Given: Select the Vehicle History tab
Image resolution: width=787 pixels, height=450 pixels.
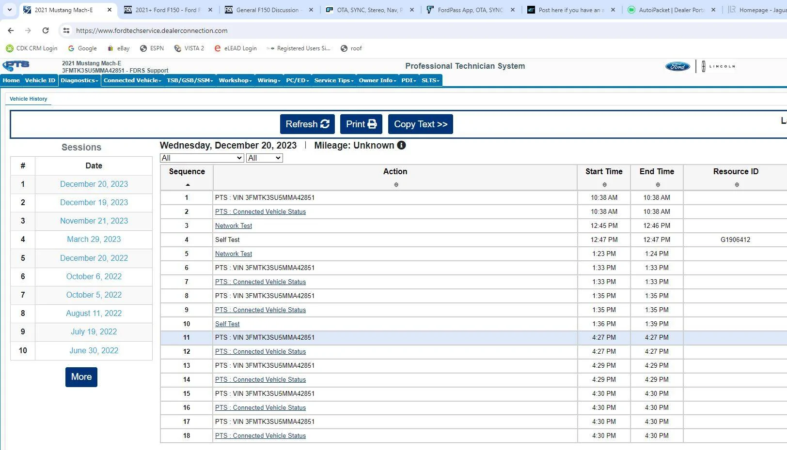Looking at the screenshot, I should click(29, 99).
